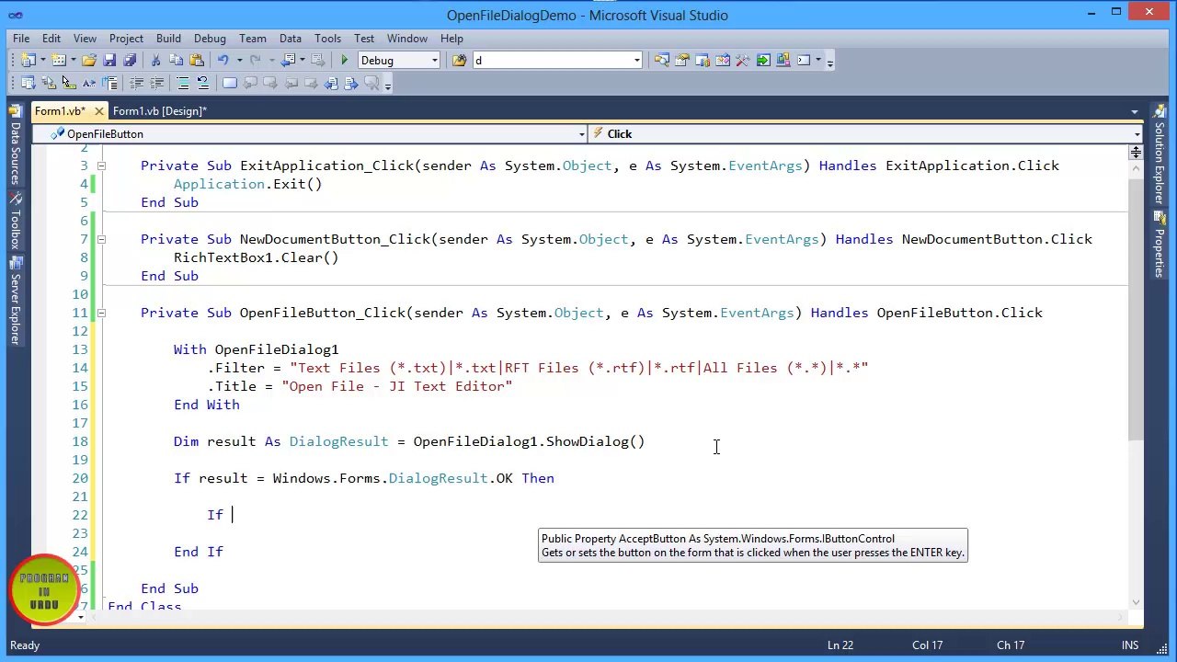Open the Extension Manager toolbar icon
Screen dimensions: 1177x662
tap(783, 61)
